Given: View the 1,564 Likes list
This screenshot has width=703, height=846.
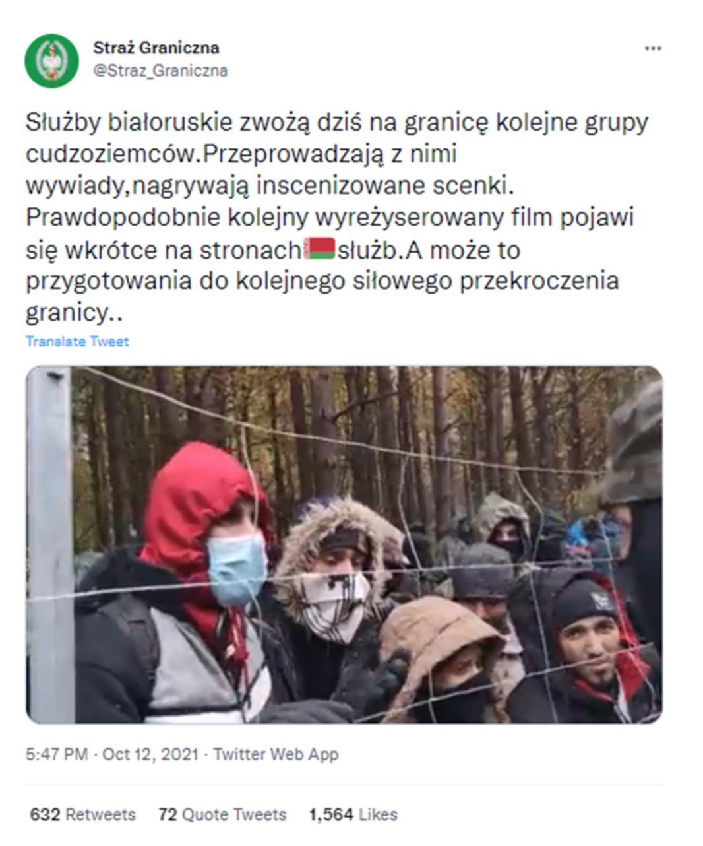Looking at the screenshot, I should [353, 814].
